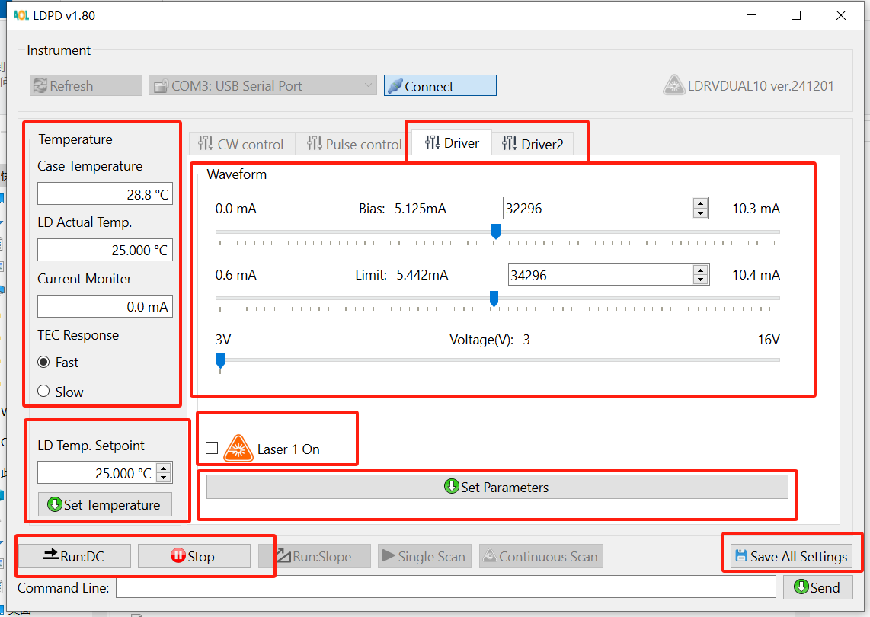
Task: Raise LD Temp. Setpoint with up arrow
Action: click(164, 468)
